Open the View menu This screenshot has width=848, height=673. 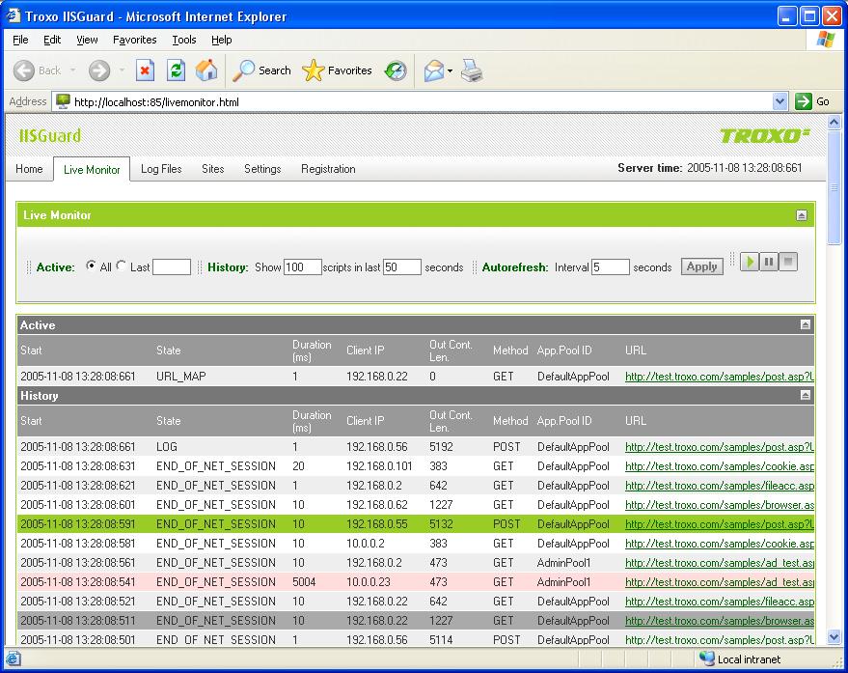point(87,40)
